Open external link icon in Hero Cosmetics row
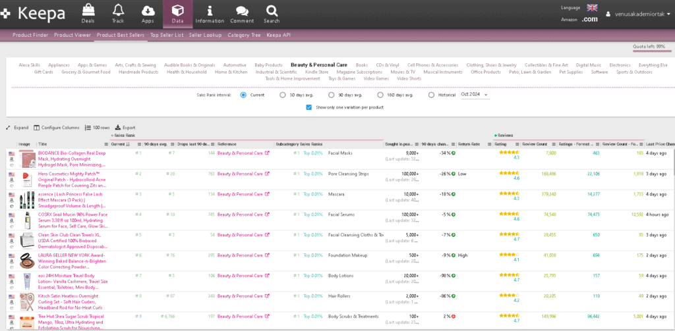Screen dimensions: 675x331 (x=267, y=174)
